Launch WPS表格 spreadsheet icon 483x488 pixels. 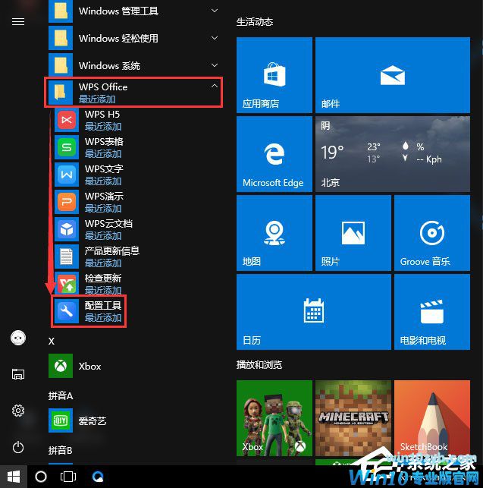pyautogui.click(x=67, y=147)
